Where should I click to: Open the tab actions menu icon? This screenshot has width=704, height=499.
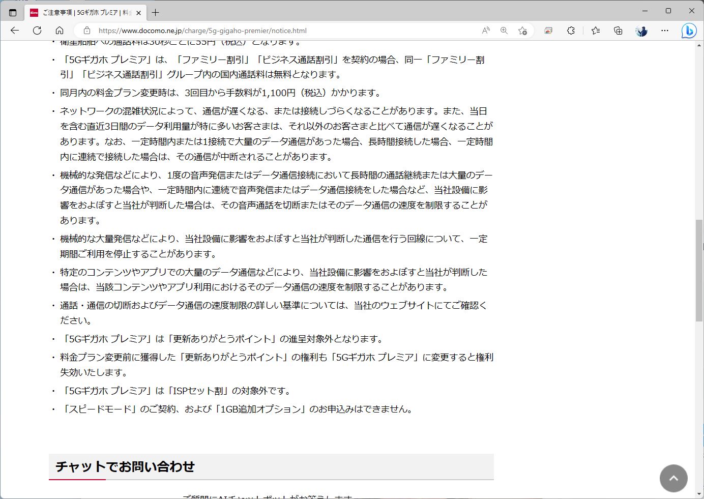pyautogui.click(x=13, y=13)
